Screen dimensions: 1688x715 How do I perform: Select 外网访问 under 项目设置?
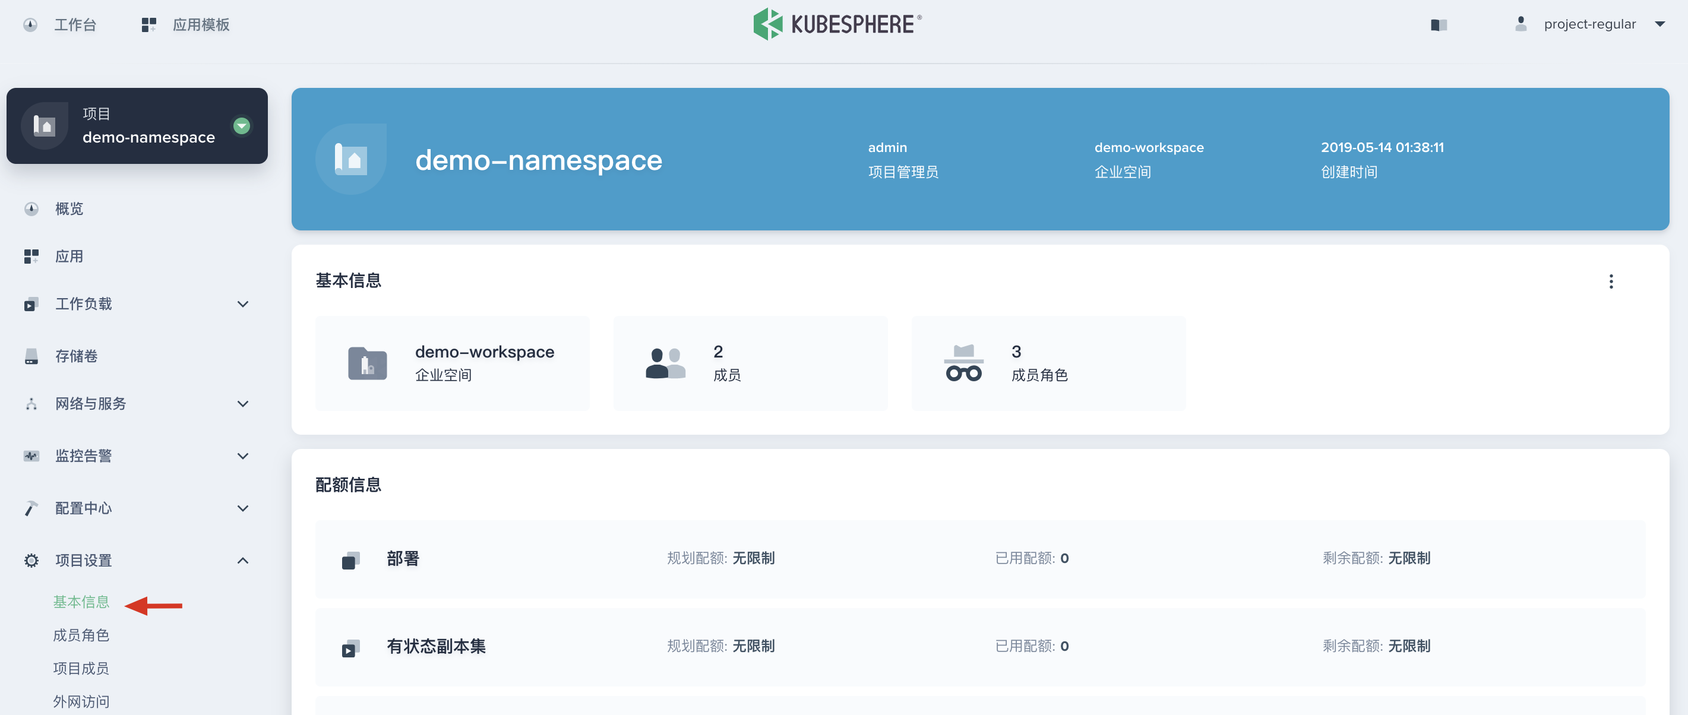coord(81,702)
